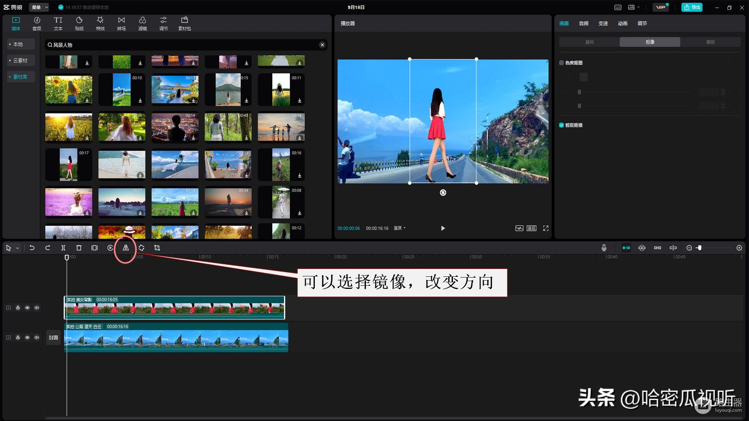Hide the top video track with eye icon
749x421 pixels.
coord(27,308)
